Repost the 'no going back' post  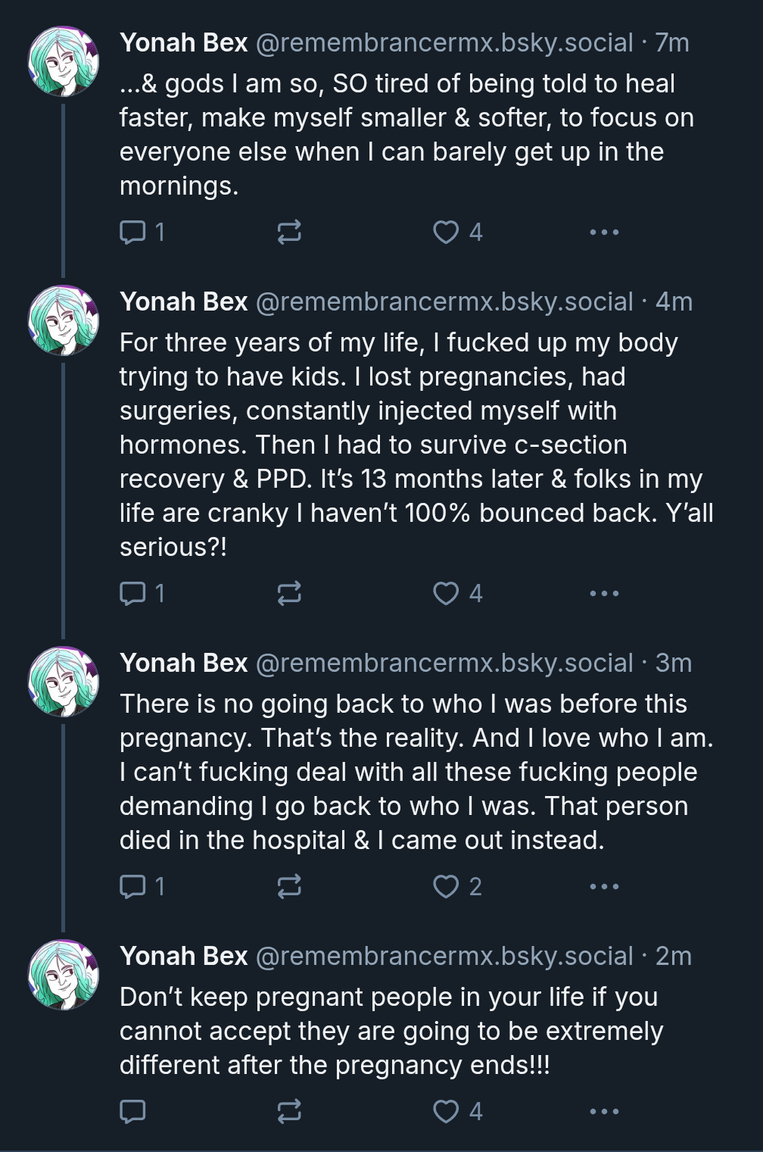coord(289,886)
